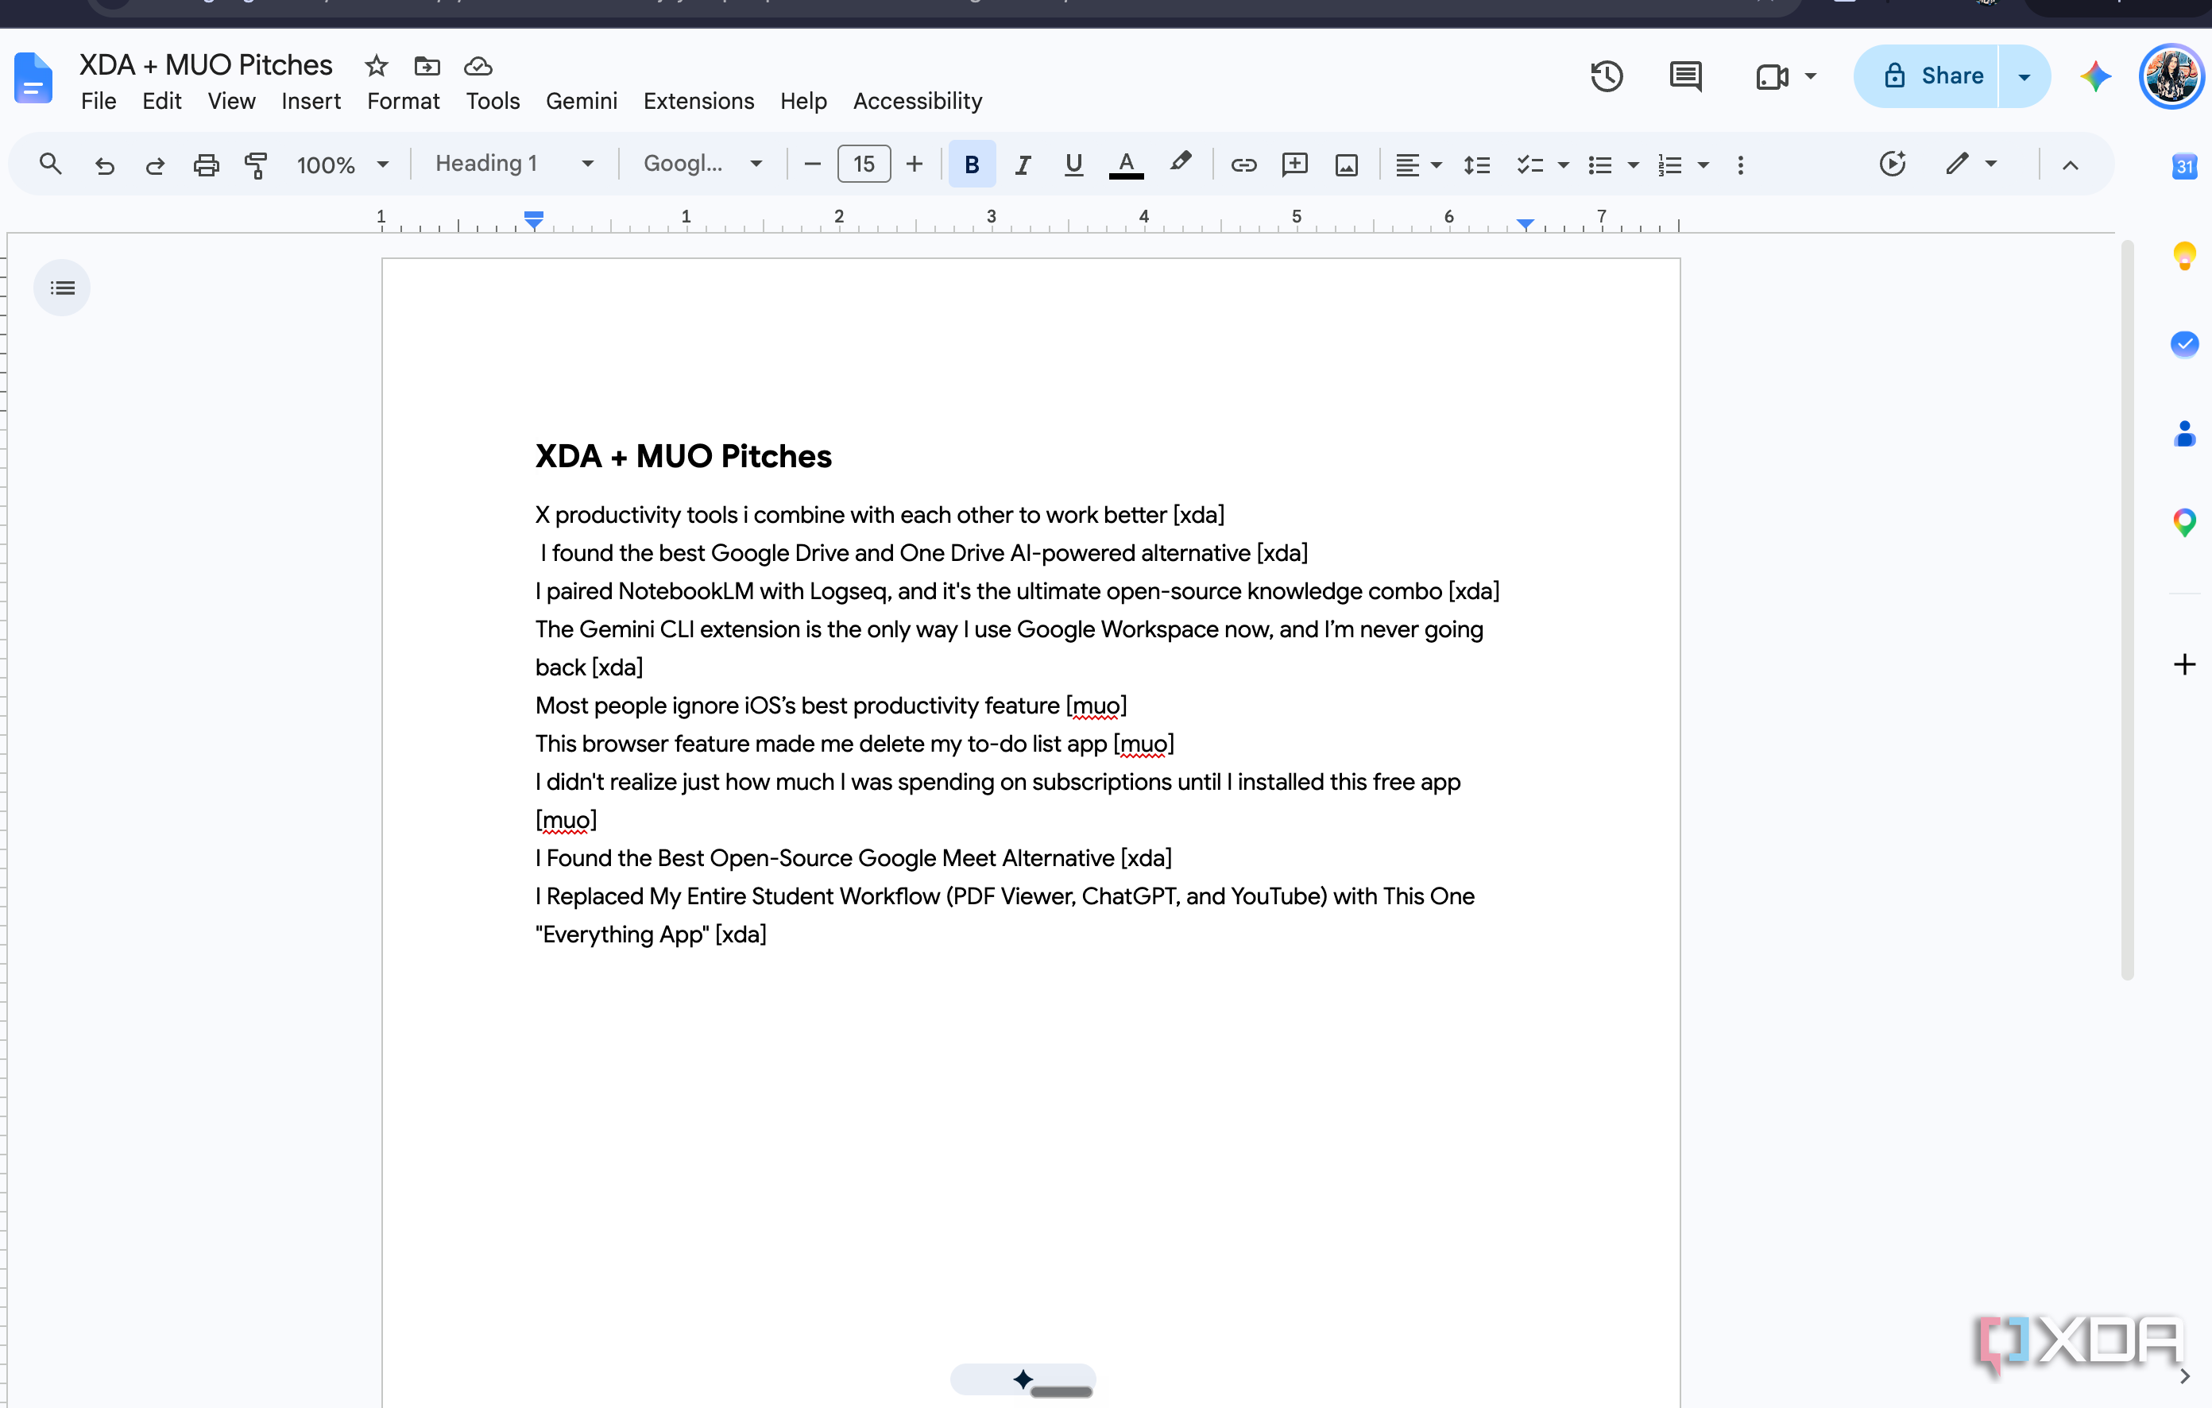
Task: Open Contacts in the side panel
Action: click(2183, 434)
